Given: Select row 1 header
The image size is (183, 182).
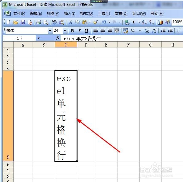Looking at the screenshot, I should (8, 51).
